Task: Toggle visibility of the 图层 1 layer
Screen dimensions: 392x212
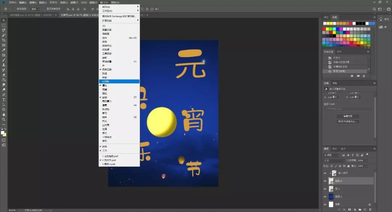Action: tap(325, 196)
